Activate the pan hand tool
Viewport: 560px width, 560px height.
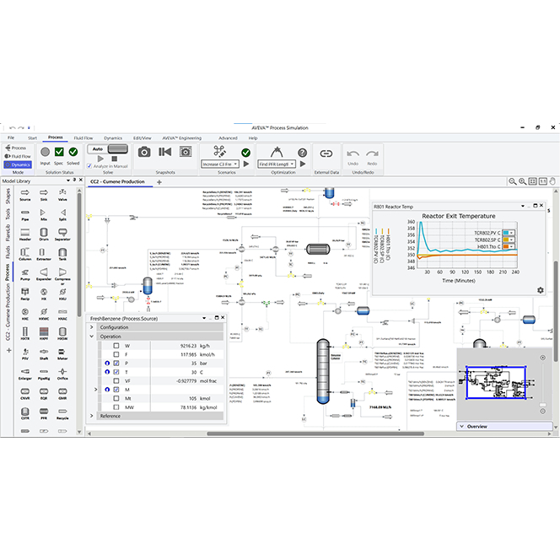(x=552, y=181)
